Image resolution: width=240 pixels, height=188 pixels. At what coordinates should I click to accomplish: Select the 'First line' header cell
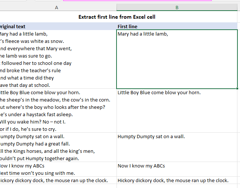pyautogui.click(x=177, y=26)
